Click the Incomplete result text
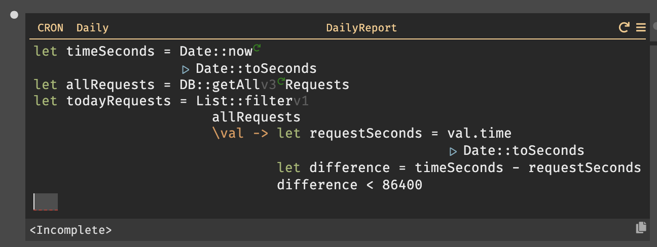The height and width of the screenshot is (247, 657). tap(70, 230)
